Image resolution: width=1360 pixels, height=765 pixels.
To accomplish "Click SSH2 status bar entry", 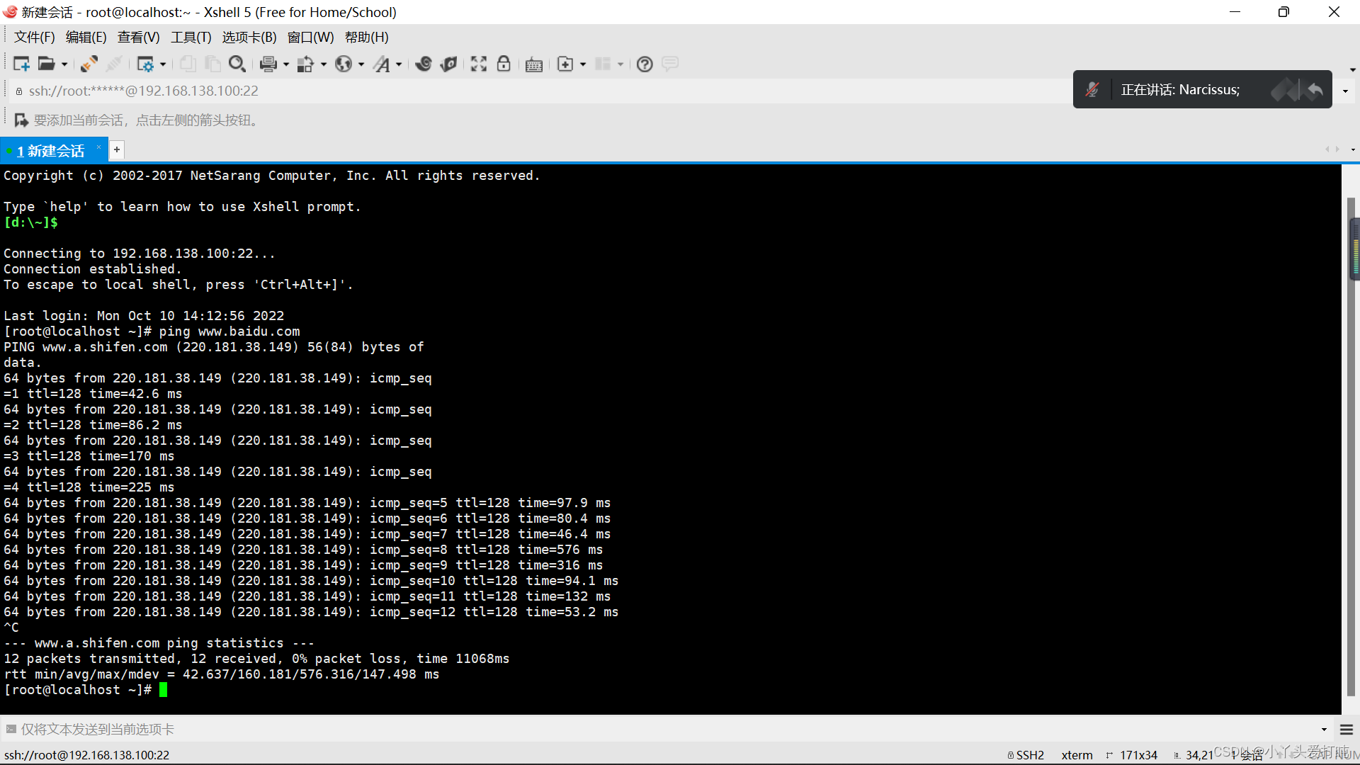I will coord(1026,755).
